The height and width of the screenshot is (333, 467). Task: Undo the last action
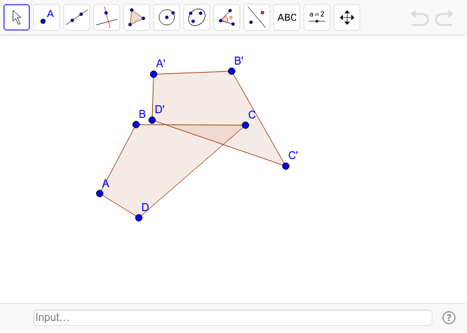click(420, 18)
